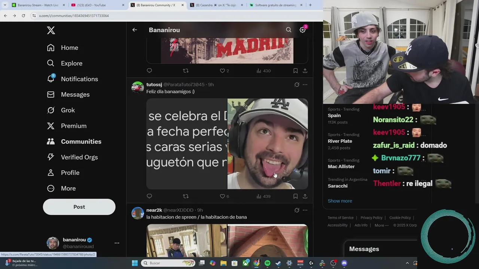Bookmark the tutossj post
Image resolution: width=479 pixels, height=269 pixels.
coord(295,196)
